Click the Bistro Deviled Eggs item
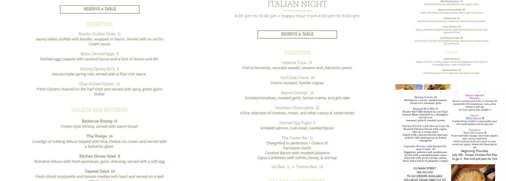This screenshot has width=506, height=181. pos(100,54)
